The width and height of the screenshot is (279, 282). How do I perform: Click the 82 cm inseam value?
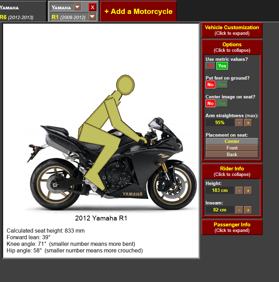point(220,210)
